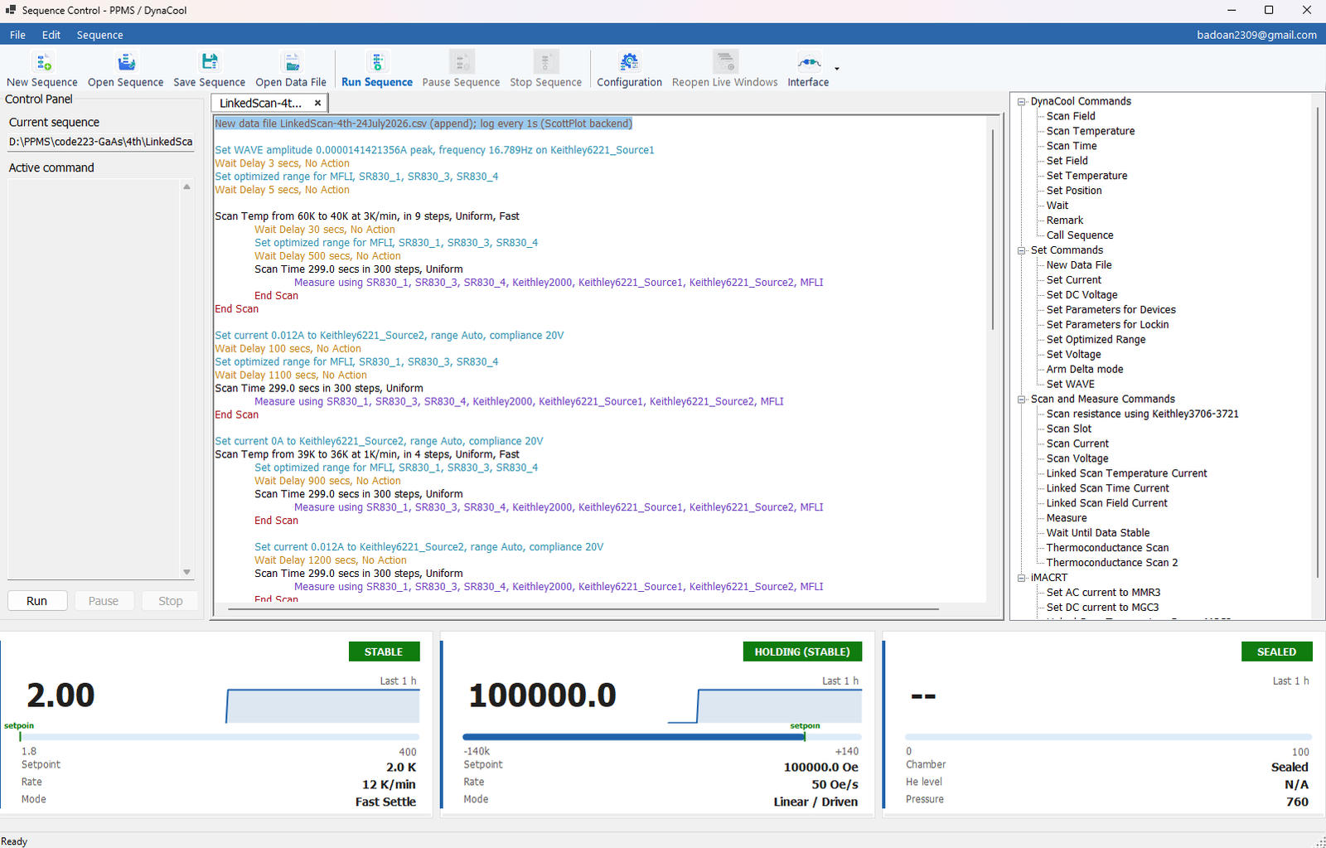Click the Pause Sequence toolbar icon

462,62
